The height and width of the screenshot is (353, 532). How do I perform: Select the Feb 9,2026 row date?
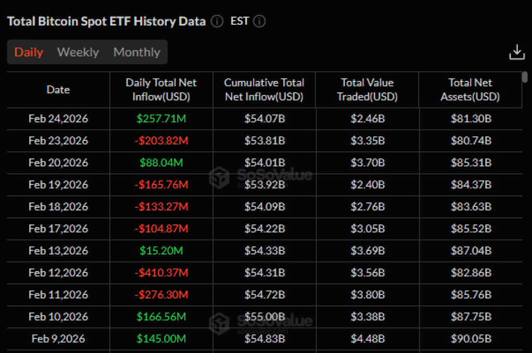coord(58,339)
